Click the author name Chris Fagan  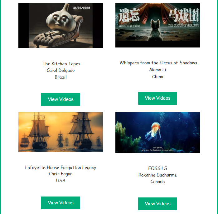tap(61, 174)
